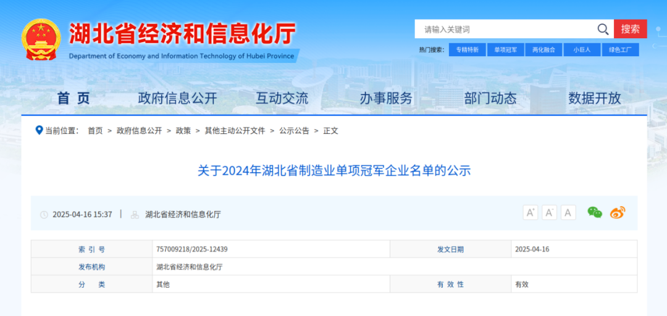Increase font size with A+ icon

click(x=531, y=212)
